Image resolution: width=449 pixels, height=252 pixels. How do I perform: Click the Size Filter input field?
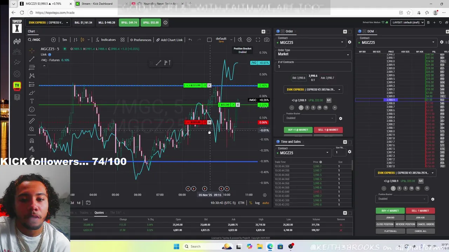[x=339, y=152]
